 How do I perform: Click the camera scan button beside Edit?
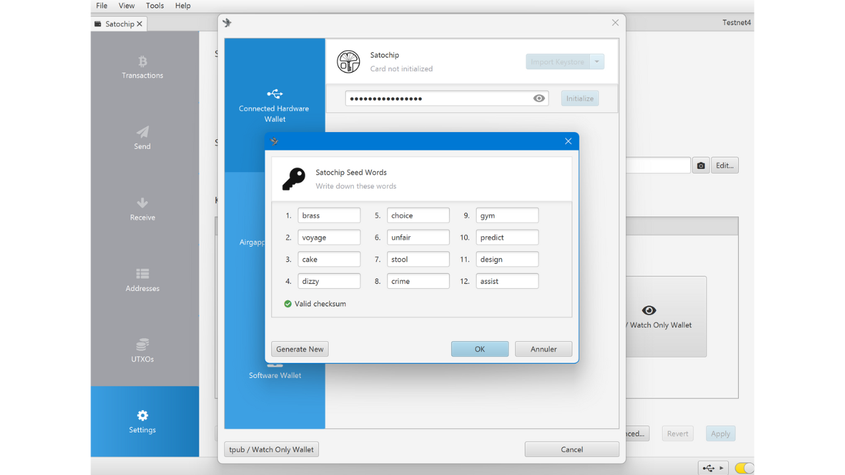701,166
